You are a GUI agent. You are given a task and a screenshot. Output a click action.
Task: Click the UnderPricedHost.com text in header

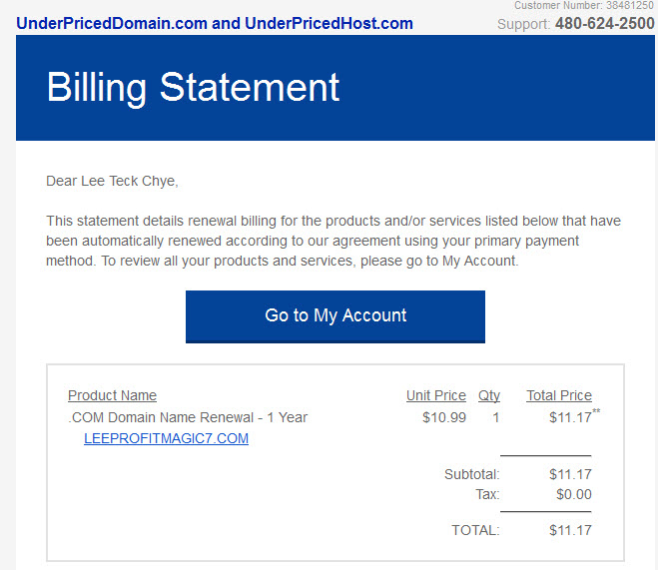329,24
